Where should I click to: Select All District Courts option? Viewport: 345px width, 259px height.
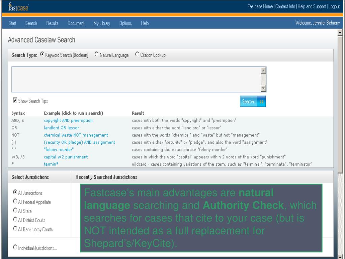[x=15, y=219]
